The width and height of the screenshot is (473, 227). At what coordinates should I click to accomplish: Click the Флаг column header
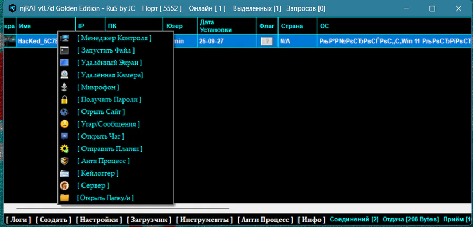tap(268, 26)
